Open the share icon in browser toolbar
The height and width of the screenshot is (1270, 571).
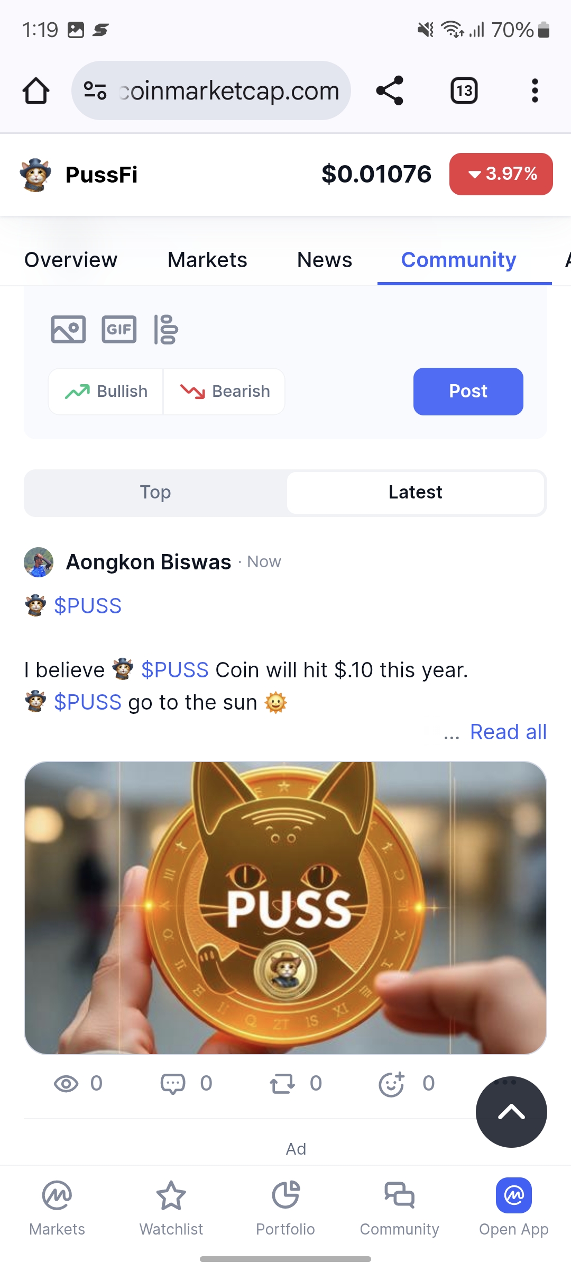[x=390, y=90]
